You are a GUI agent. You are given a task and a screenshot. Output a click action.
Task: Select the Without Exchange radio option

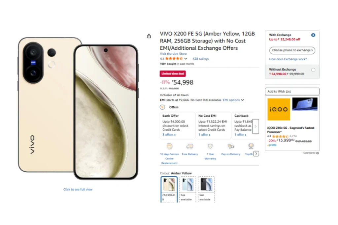pos(313,70)
